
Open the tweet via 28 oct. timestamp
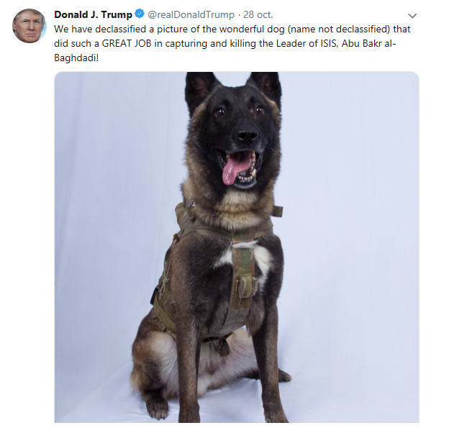258,14
